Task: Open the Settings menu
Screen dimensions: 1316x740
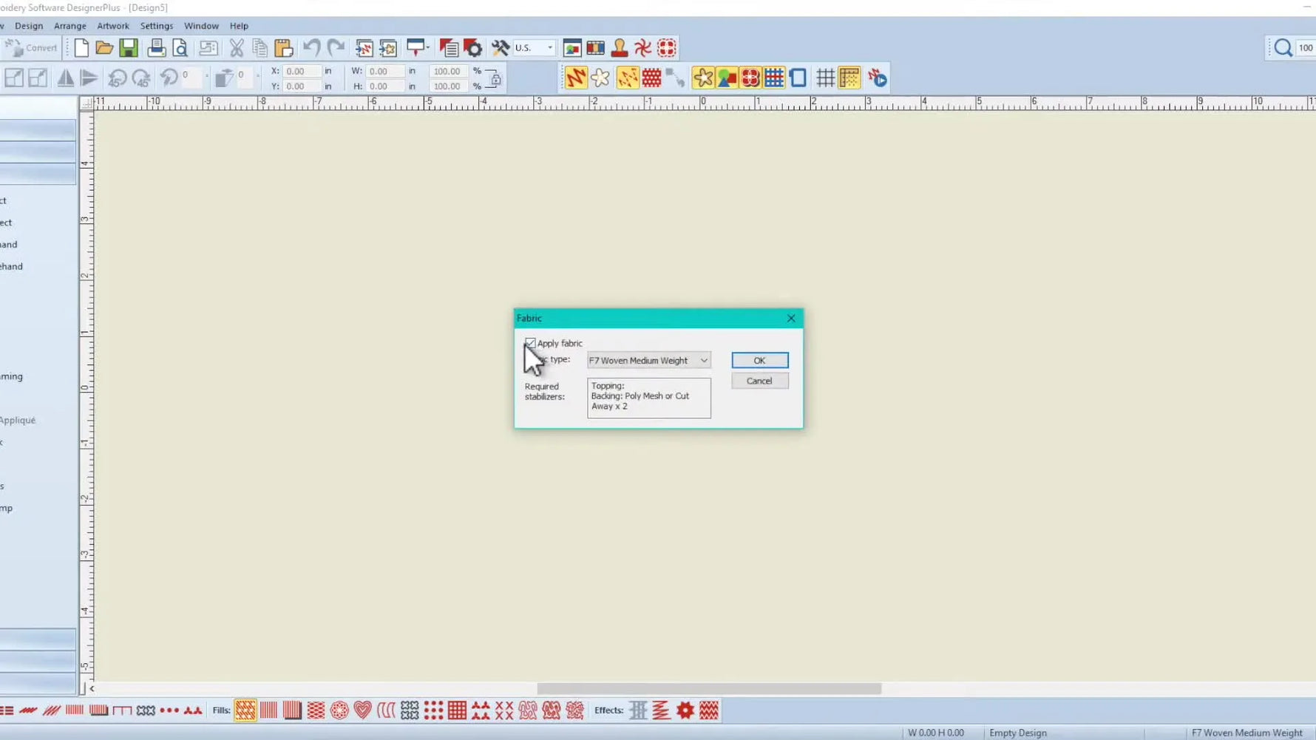Action: point(157,25)
